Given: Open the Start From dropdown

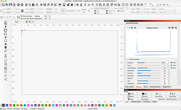Looking at the screenshot, I should point(173,99).
